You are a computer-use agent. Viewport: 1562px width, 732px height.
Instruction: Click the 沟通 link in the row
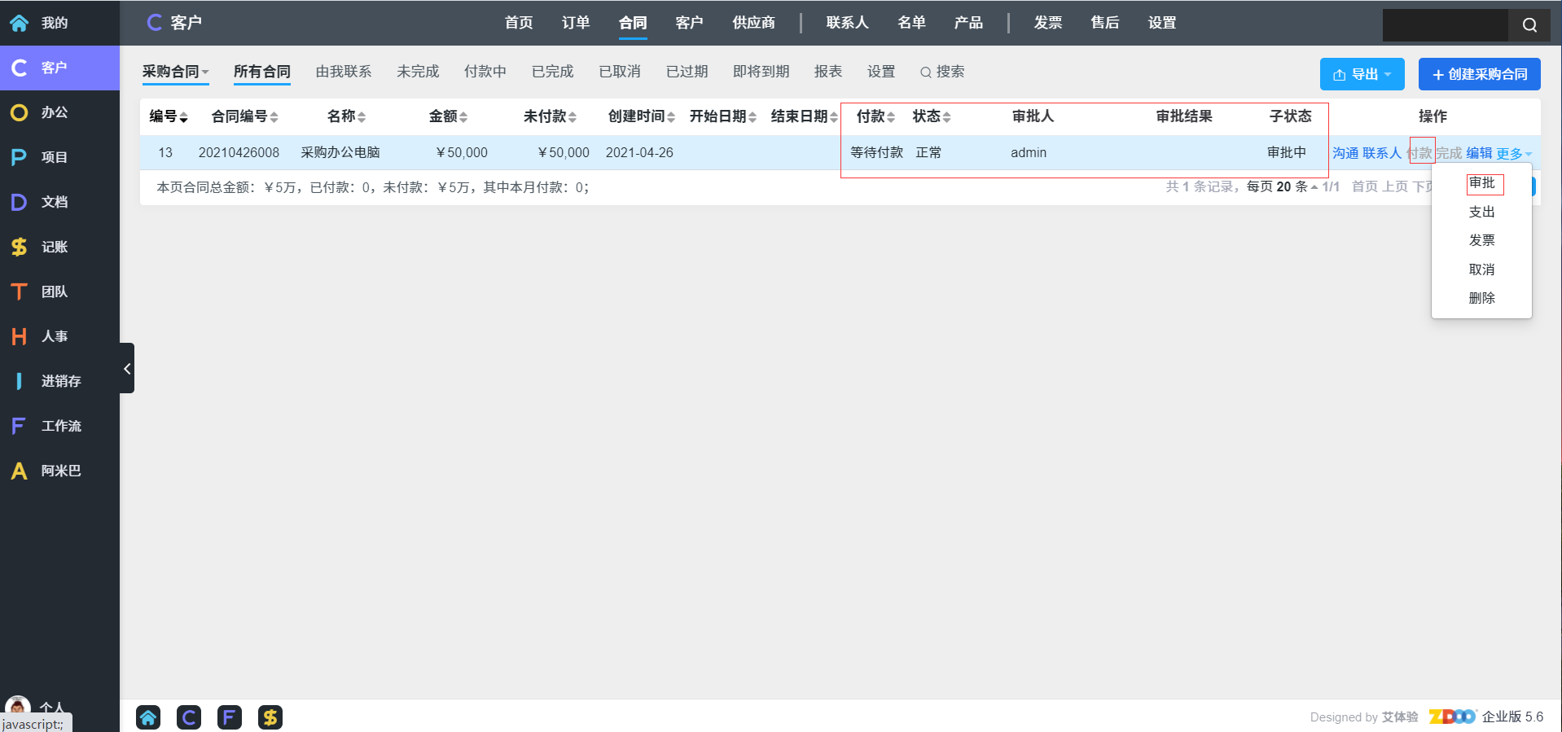coord(1345,153)
